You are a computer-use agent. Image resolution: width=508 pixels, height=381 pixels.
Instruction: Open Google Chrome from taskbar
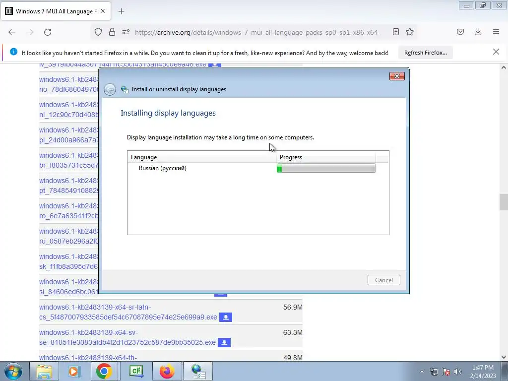[x=104, y=371]
